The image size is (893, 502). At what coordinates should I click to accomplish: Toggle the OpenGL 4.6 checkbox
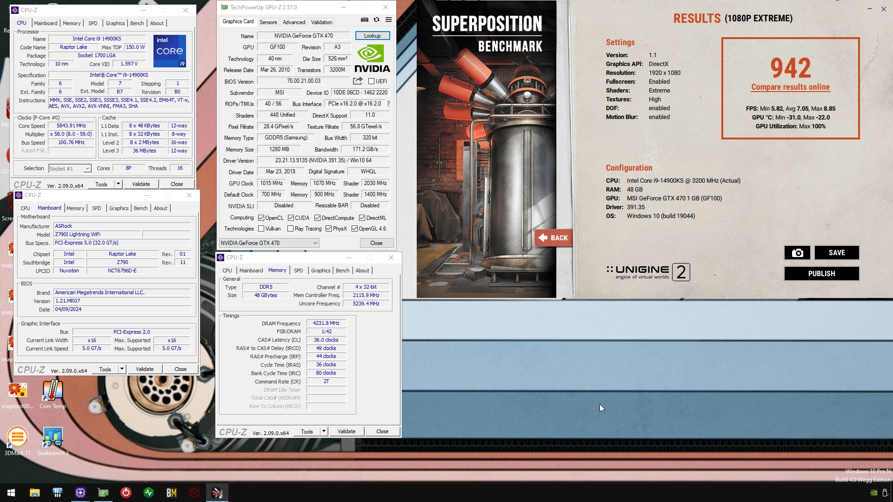[x=354, y=229]
